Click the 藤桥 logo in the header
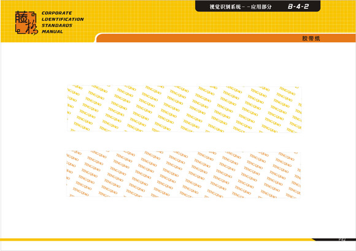 coord(26,23)
